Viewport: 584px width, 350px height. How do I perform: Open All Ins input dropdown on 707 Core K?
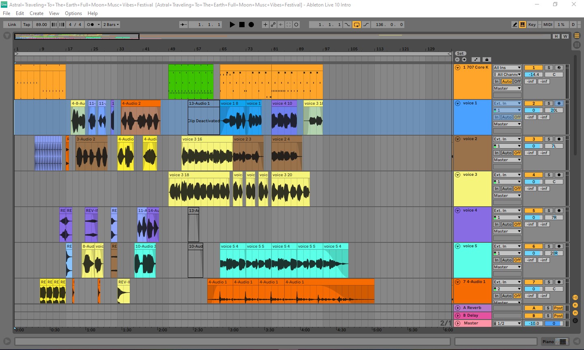507,68
